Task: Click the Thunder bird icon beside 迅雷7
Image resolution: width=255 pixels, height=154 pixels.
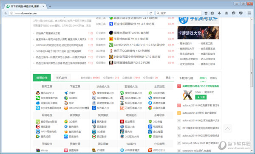Action: (66, 93)
